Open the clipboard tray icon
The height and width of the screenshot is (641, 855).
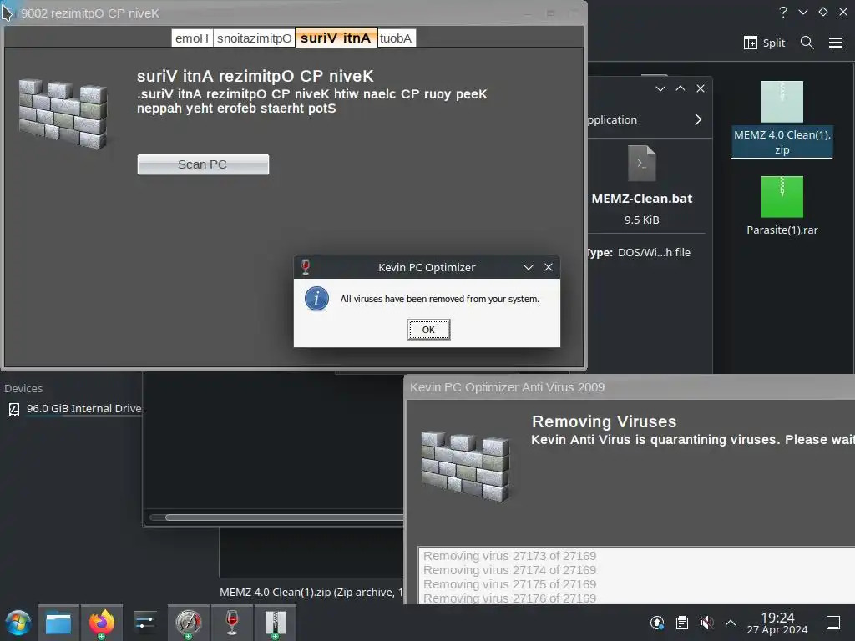(682, 623)
